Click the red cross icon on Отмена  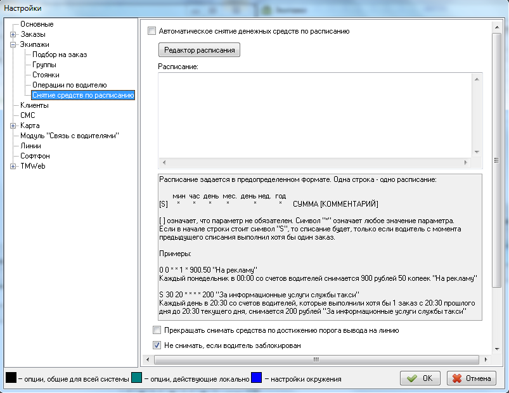point(457,378)
